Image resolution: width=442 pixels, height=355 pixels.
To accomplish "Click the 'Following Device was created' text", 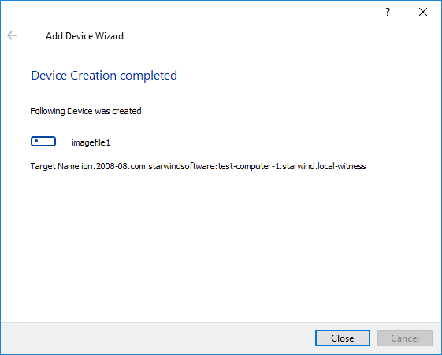I will [86, 111].
